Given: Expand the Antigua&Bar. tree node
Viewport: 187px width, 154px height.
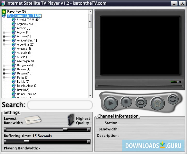Looking at the screenshot, I should tap(4, 40).
